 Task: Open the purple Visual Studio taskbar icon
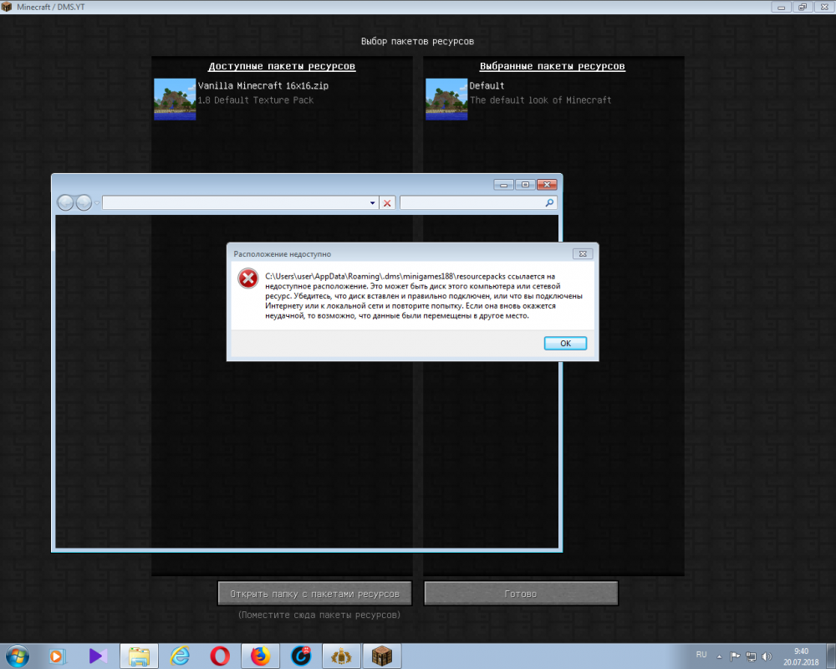click(98, 656)
